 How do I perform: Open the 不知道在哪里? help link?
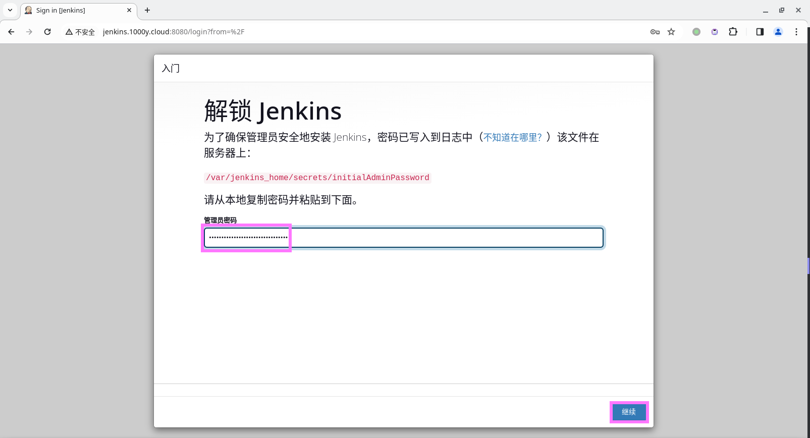pos(513,137)
